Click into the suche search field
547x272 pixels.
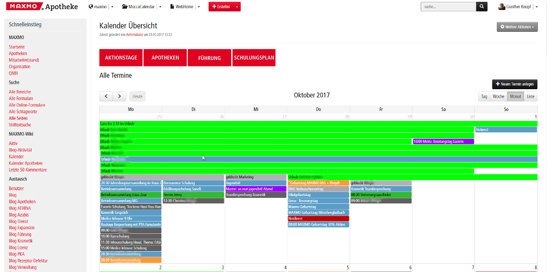pyautogui.click(x=448, y=7)
